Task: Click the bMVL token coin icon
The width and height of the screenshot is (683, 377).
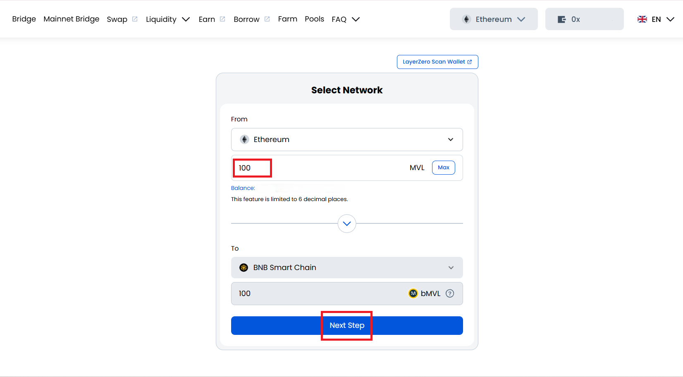Action: (413, 294)
